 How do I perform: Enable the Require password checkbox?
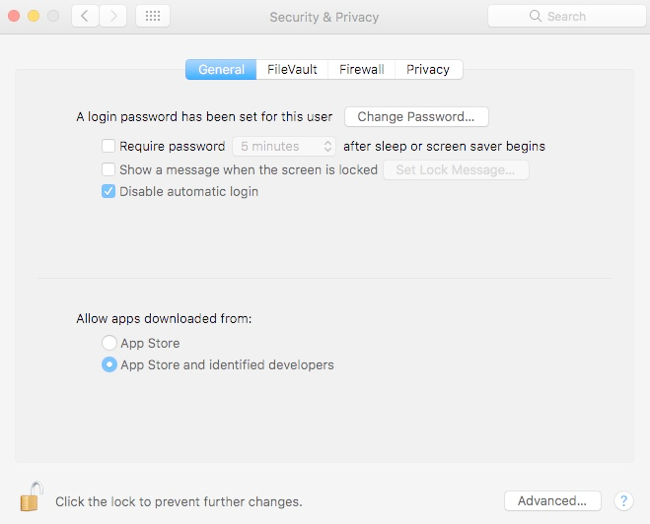point(108,146)
